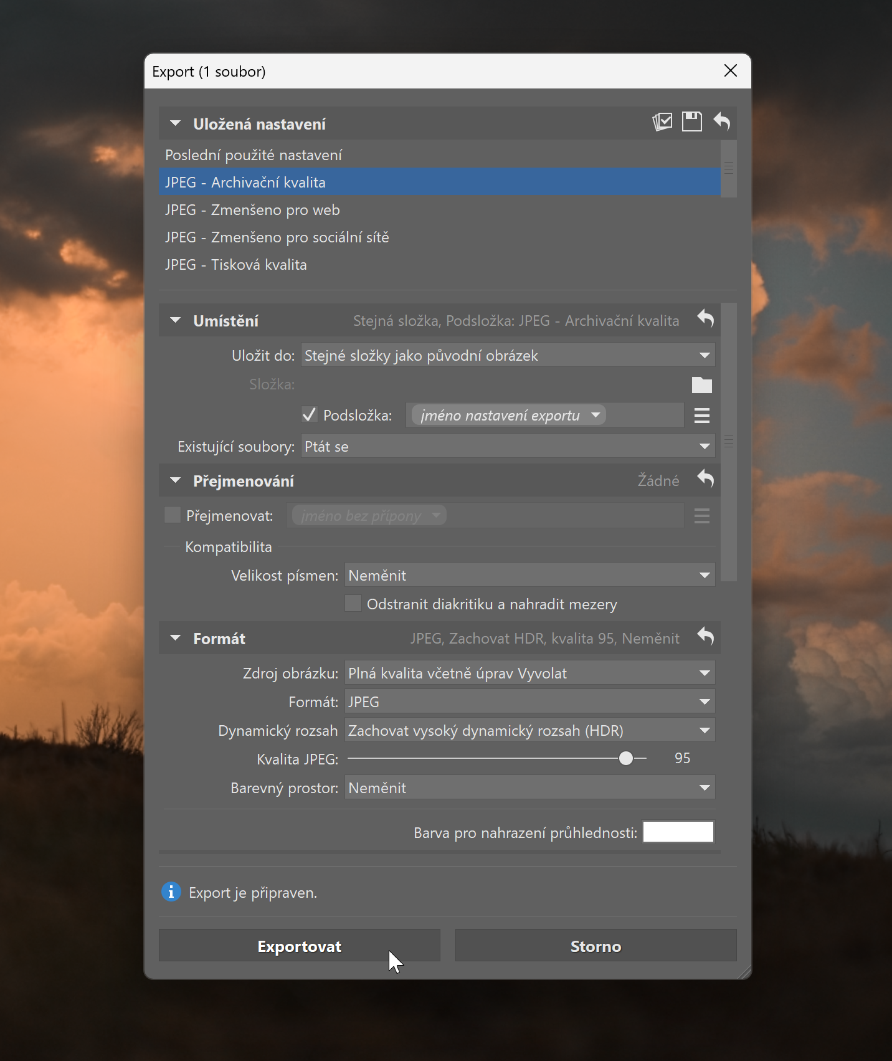
Task: Check Odstranit diakritiku a nahradit mezery
Action: point(353,604)
